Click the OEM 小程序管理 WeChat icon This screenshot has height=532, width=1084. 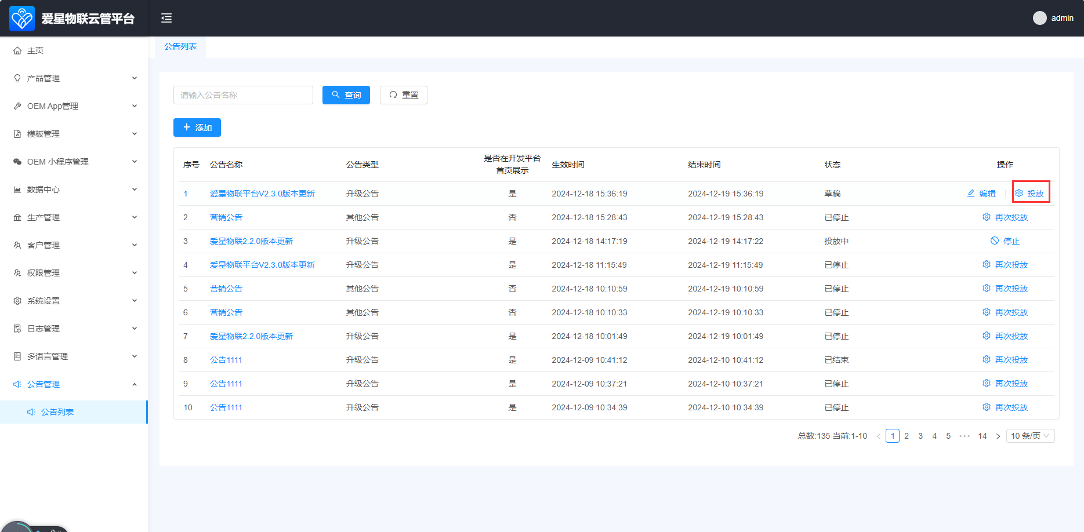point(17,162)
